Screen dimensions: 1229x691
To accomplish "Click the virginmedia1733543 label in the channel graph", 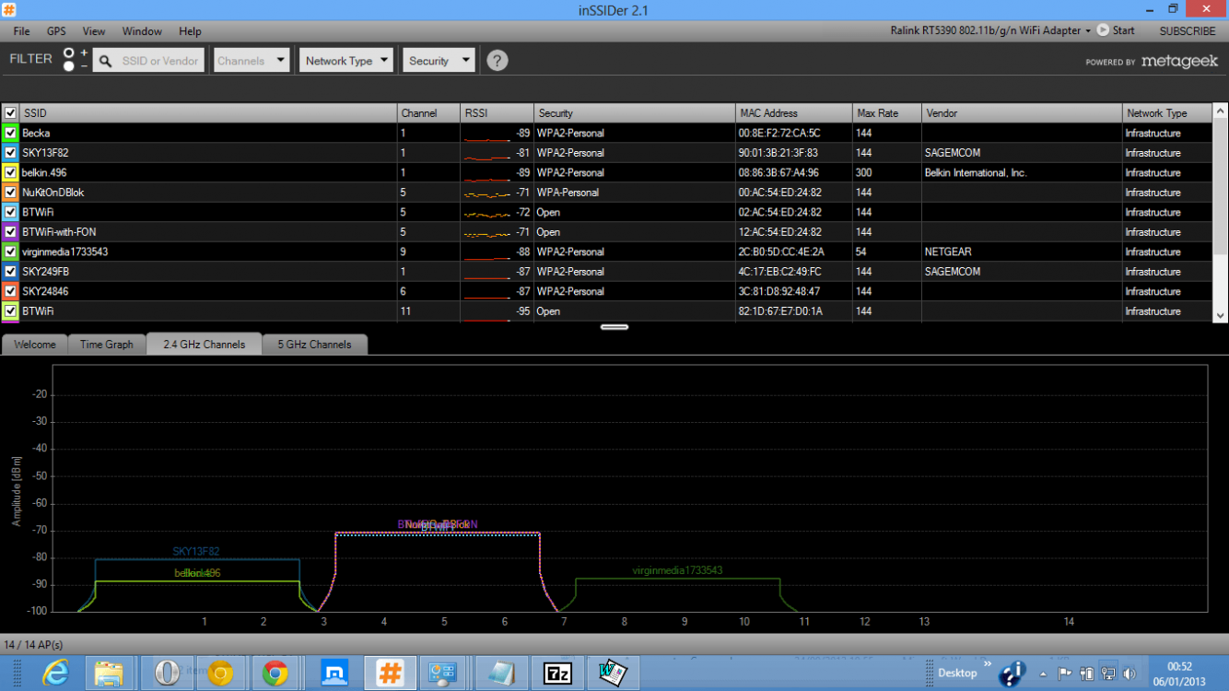I will [677, 570].
